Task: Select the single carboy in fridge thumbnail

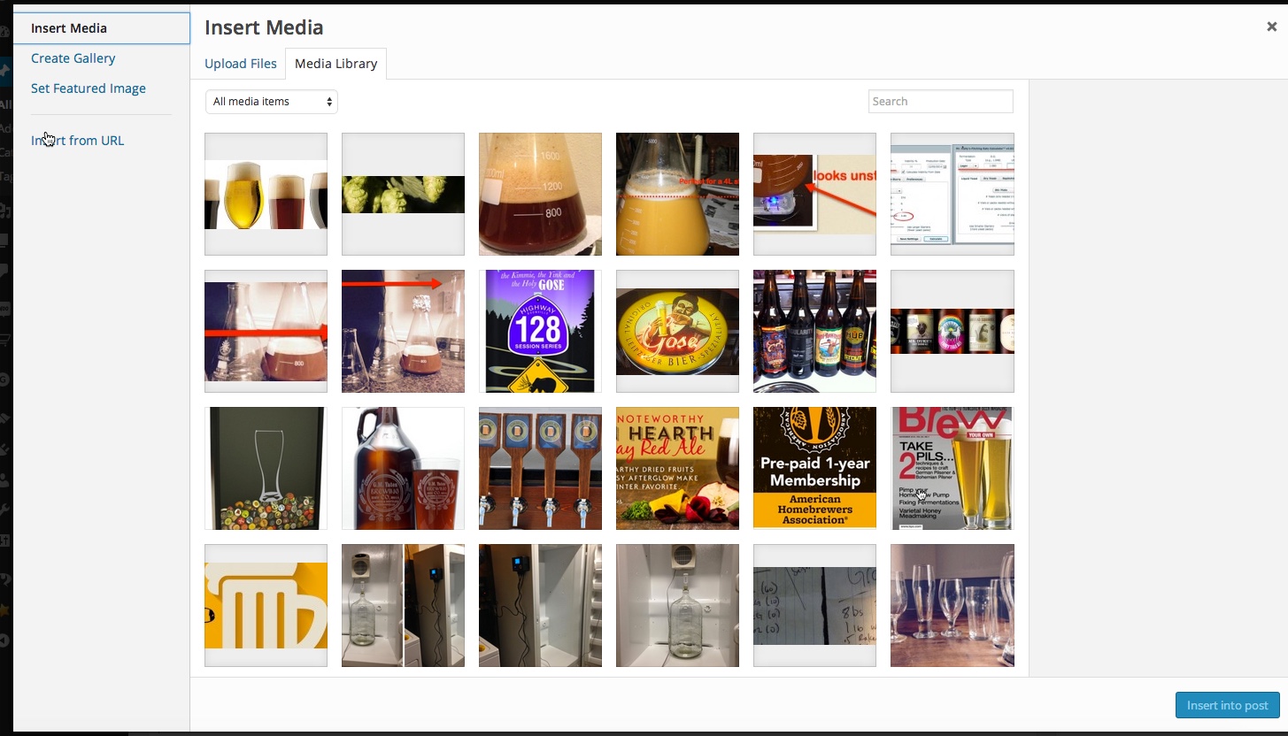Action: pos(677,605)
